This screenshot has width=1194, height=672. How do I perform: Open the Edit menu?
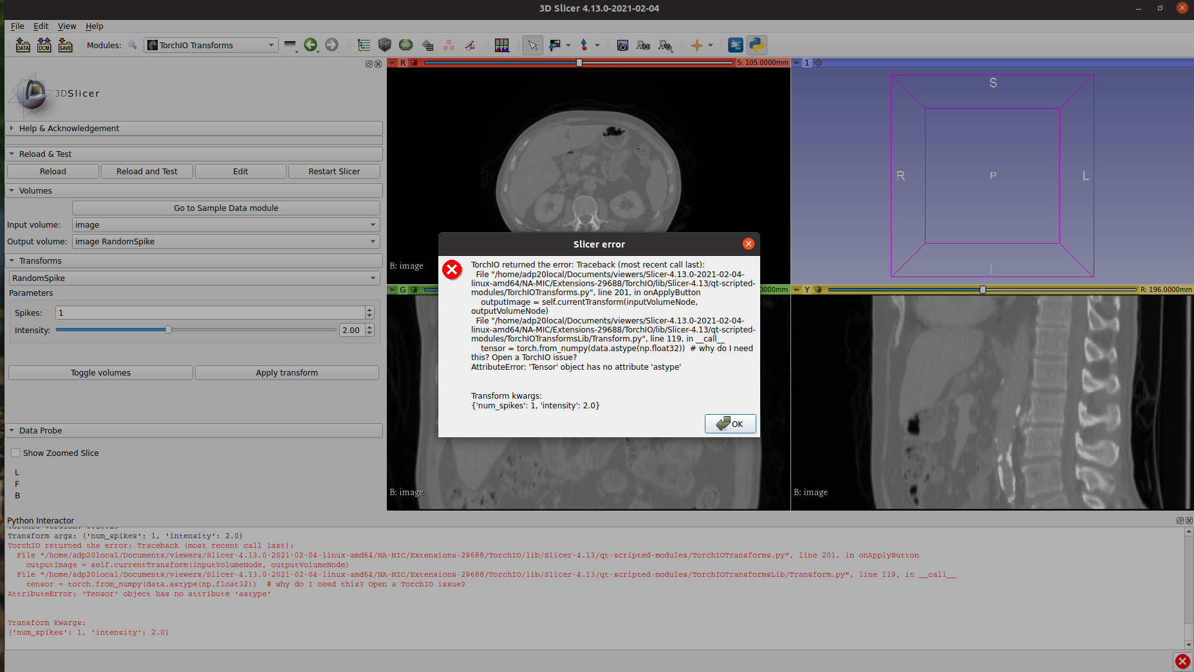[41, 26]
